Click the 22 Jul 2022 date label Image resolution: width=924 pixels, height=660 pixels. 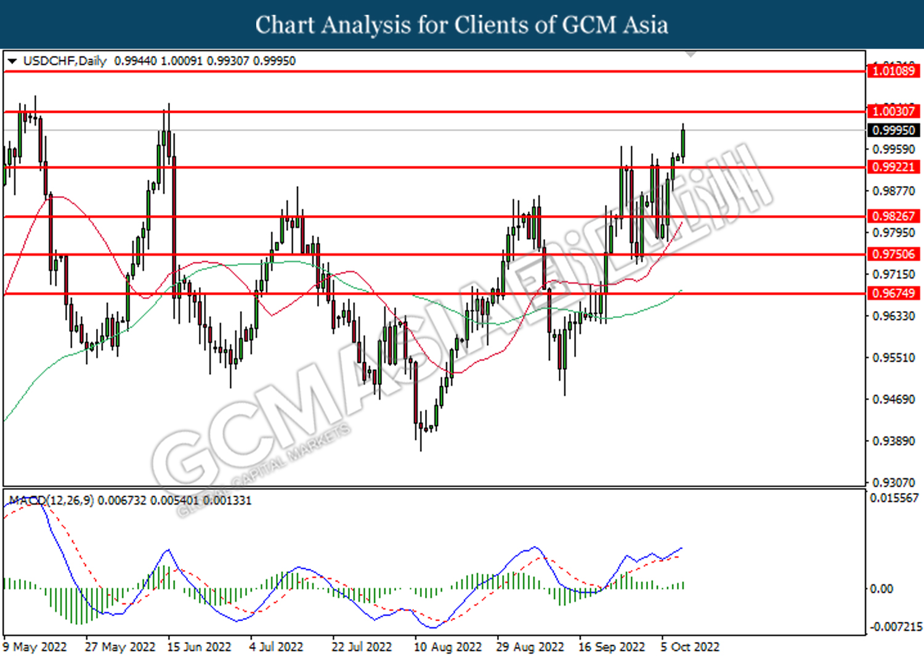(362, 647)
